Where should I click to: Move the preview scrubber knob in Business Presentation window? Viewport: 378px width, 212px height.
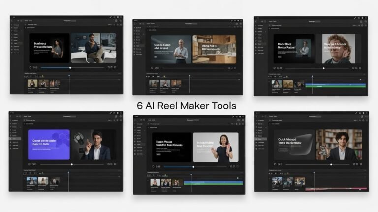click(x=70, y=68)
